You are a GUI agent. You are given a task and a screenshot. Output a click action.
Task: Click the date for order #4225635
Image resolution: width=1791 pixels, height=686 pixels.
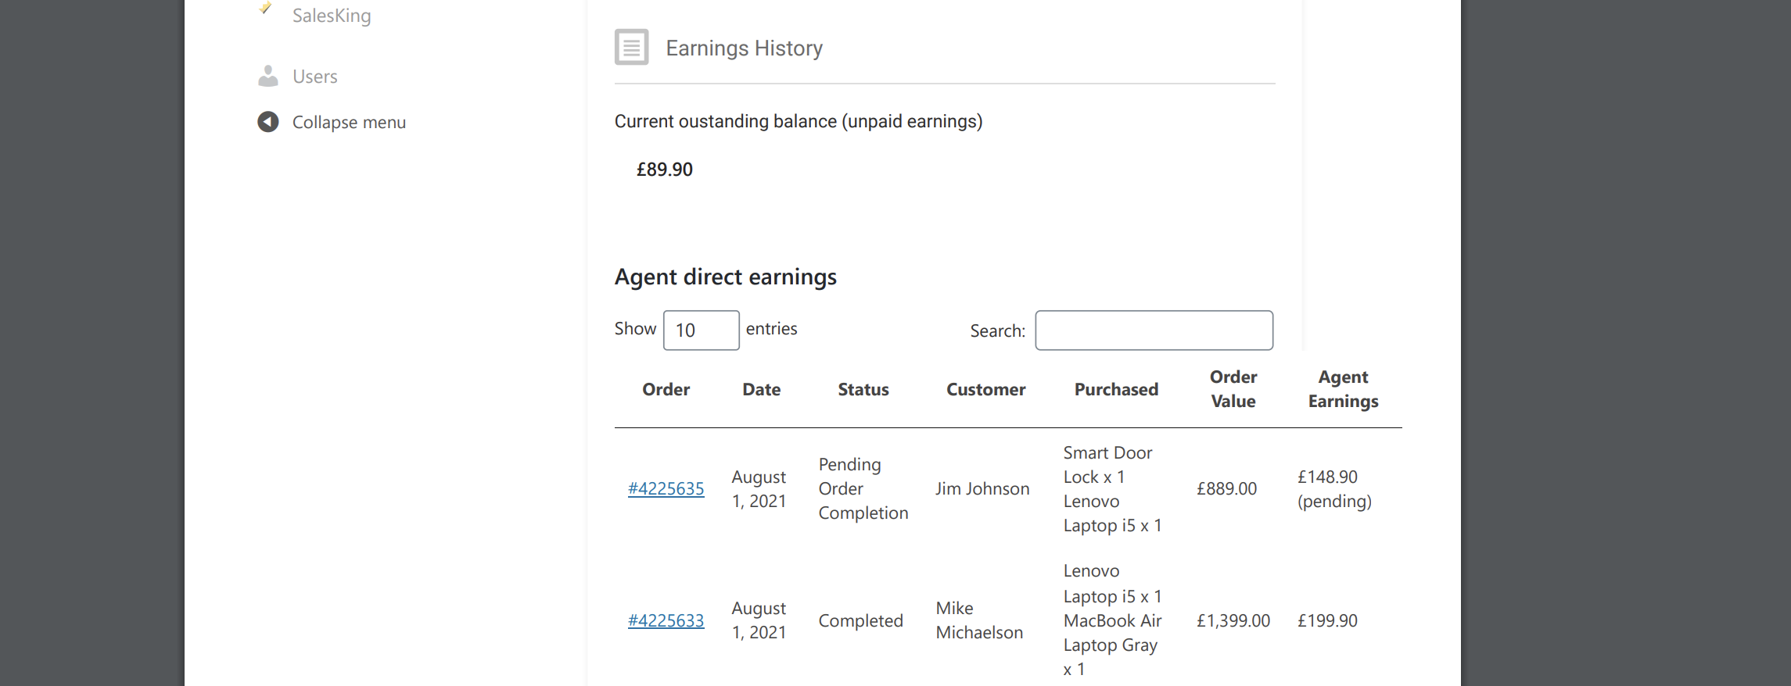[x=759, y=488]
